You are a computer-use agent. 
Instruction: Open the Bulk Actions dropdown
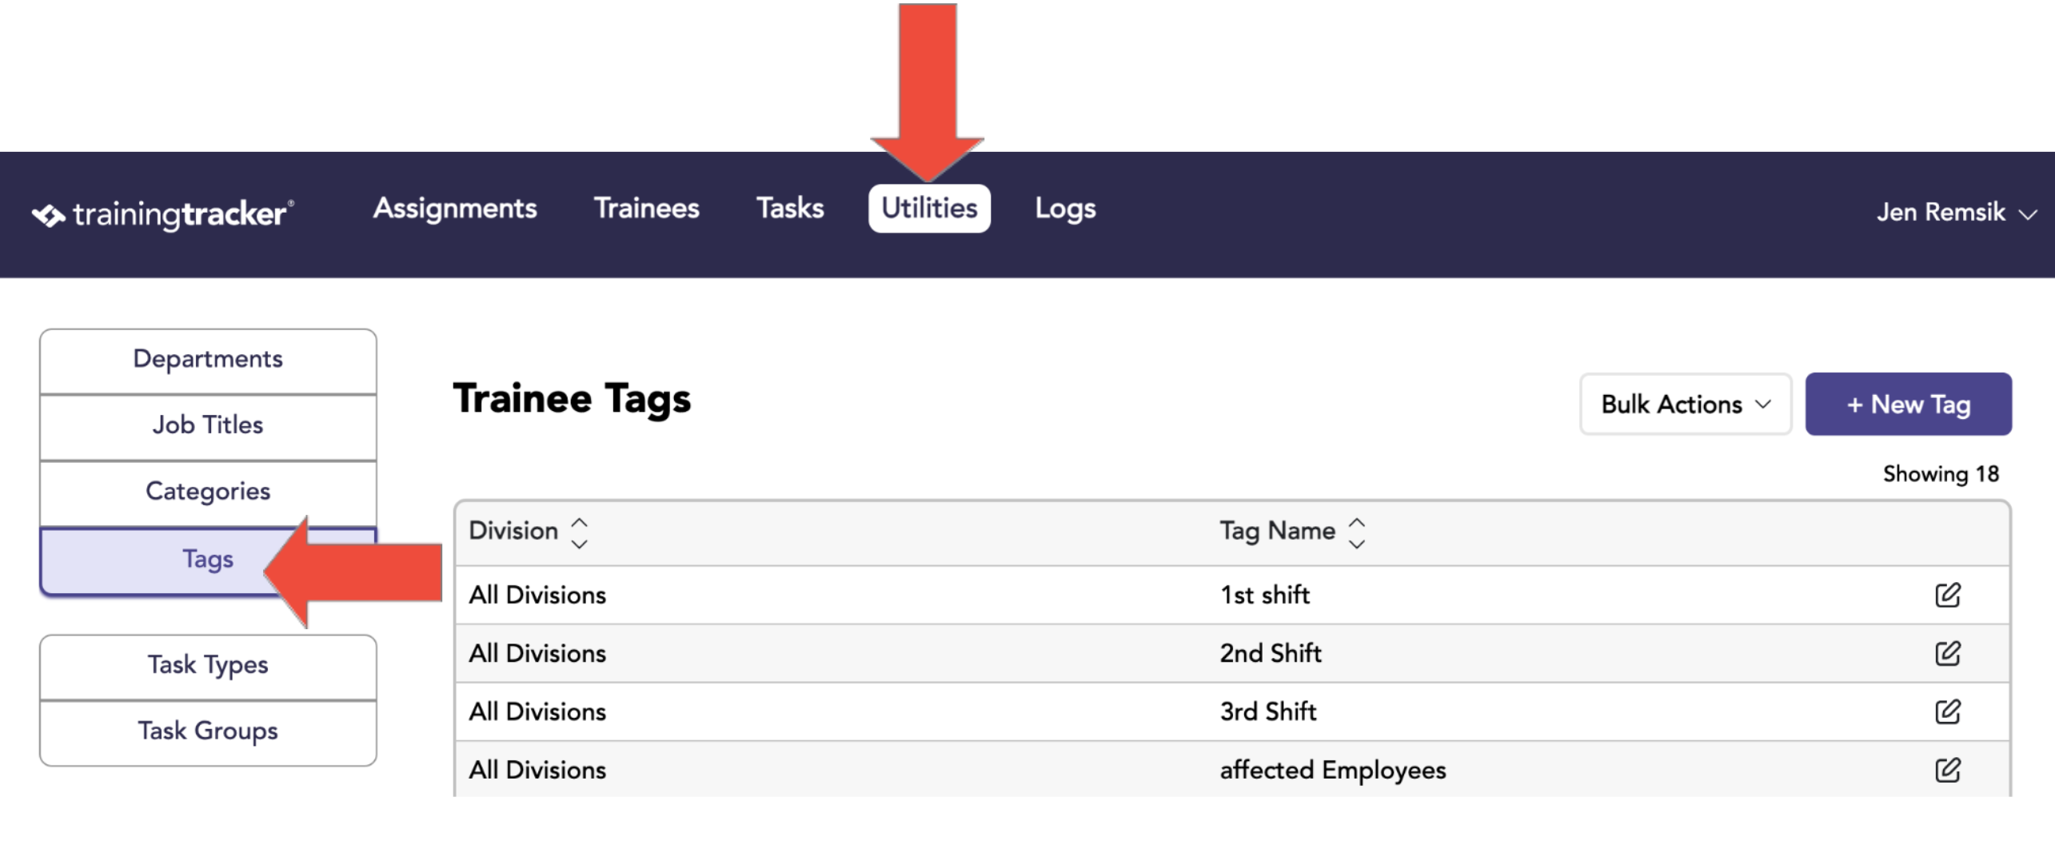tap(1686, 405)
